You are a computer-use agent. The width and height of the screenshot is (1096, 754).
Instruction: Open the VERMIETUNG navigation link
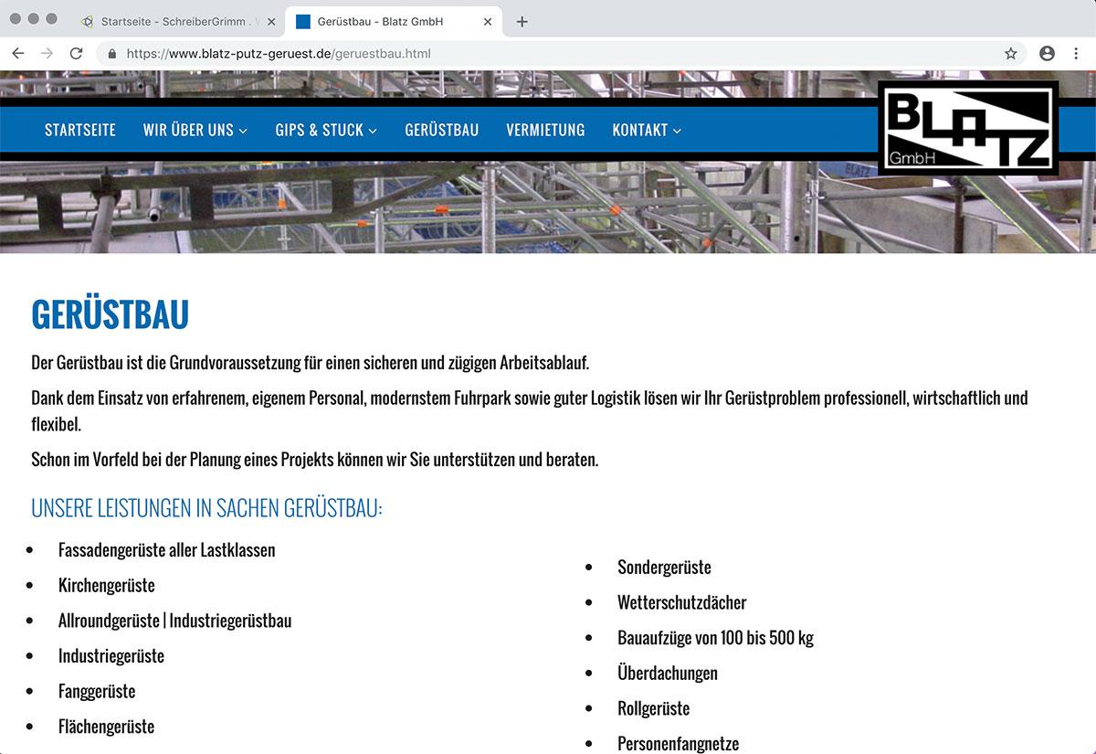point(545,130)
